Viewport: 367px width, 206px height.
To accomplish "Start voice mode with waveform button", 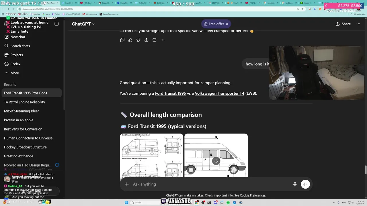I will tap(305, 184).
